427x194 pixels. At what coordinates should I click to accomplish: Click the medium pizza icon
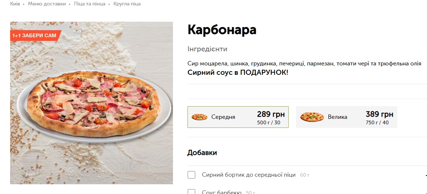[199, 117]
